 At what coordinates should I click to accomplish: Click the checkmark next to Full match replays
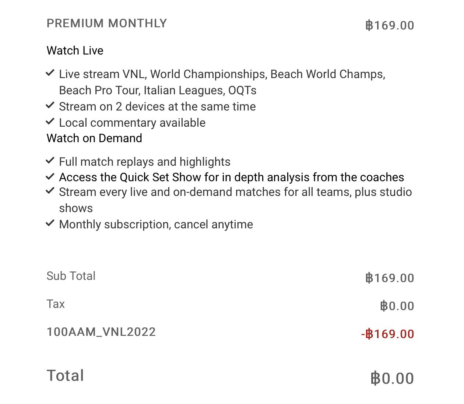(50, 161)
